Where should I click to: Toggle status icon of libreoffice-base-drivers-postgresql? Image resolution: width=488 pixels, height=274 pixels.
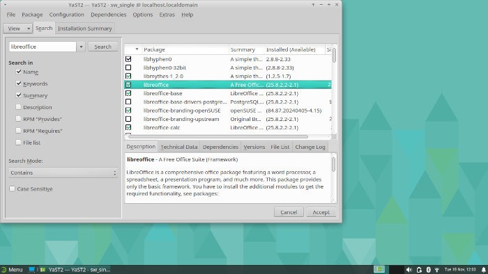coord(128,102)
